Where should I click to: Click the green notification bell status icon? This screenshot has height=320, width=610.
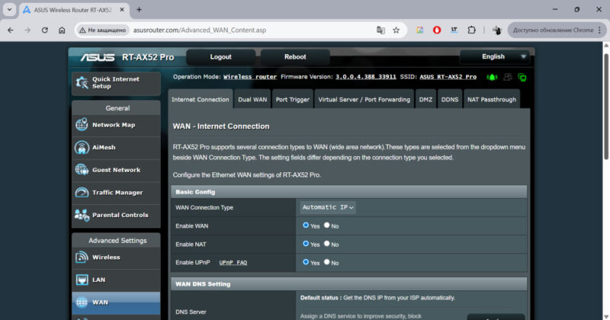[x=492, y=77]
